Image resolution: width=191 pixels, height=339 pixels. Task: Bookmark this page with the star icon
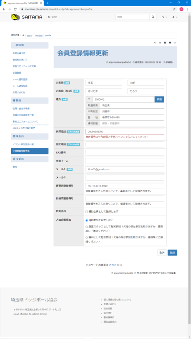pos(174,9)
